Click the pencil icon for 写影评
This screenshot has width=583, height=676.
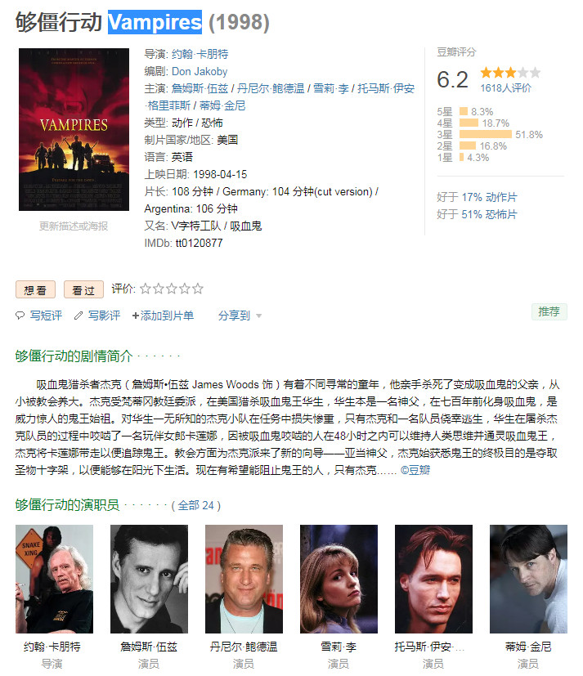[78, 316]
